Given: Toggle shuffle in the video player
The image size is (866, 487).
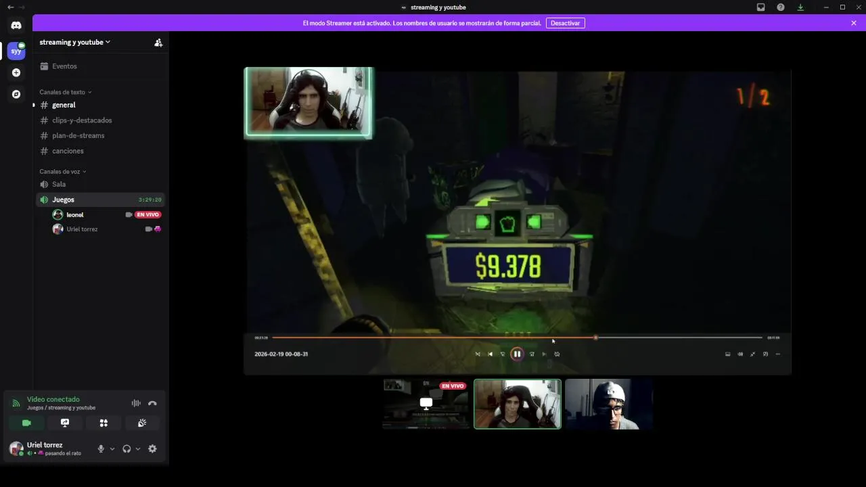Looking at the screenshot, I should (478, 354).
